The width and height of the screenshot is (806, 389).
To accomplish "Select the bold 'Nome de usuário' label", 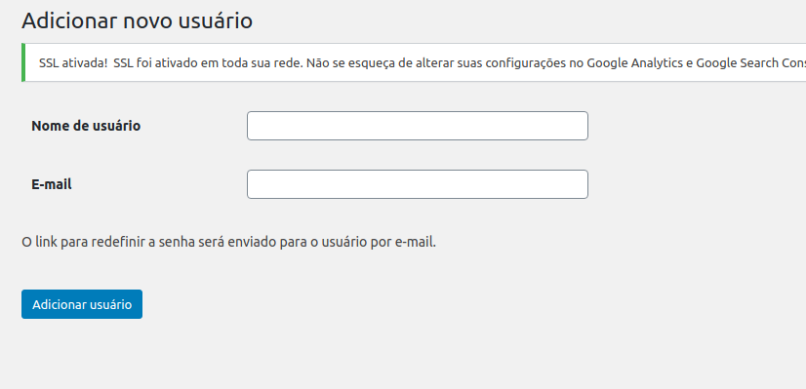I will point(86,126).
